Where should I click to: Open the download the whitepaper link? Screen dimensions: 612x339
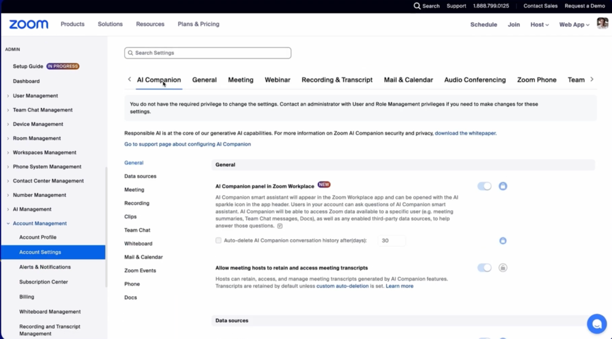(465, 133)
